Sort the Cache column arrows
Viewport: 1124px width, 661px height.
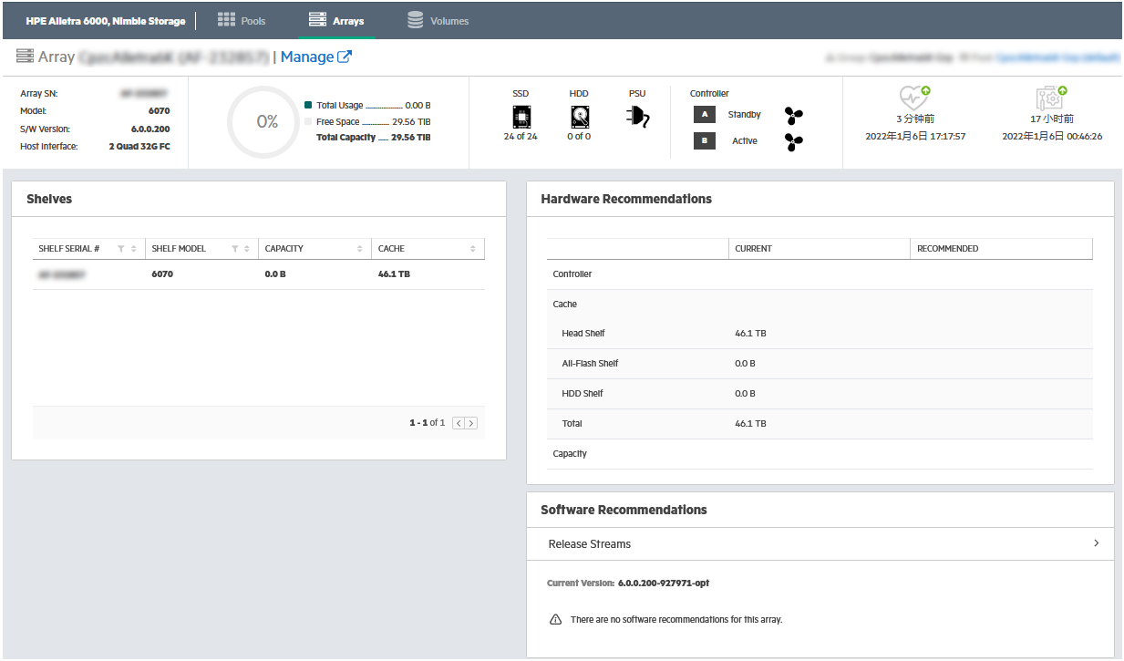click(473, 249)
